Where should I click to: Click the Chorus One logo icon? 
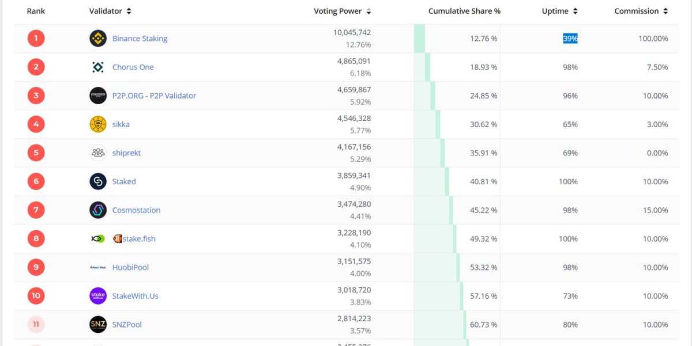pos(98,67)
